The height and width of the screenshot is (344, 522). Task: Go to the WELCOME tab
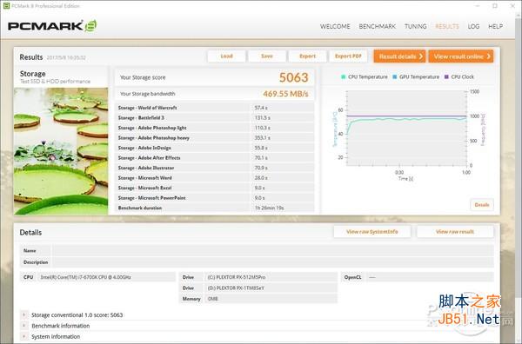[335, 26]
